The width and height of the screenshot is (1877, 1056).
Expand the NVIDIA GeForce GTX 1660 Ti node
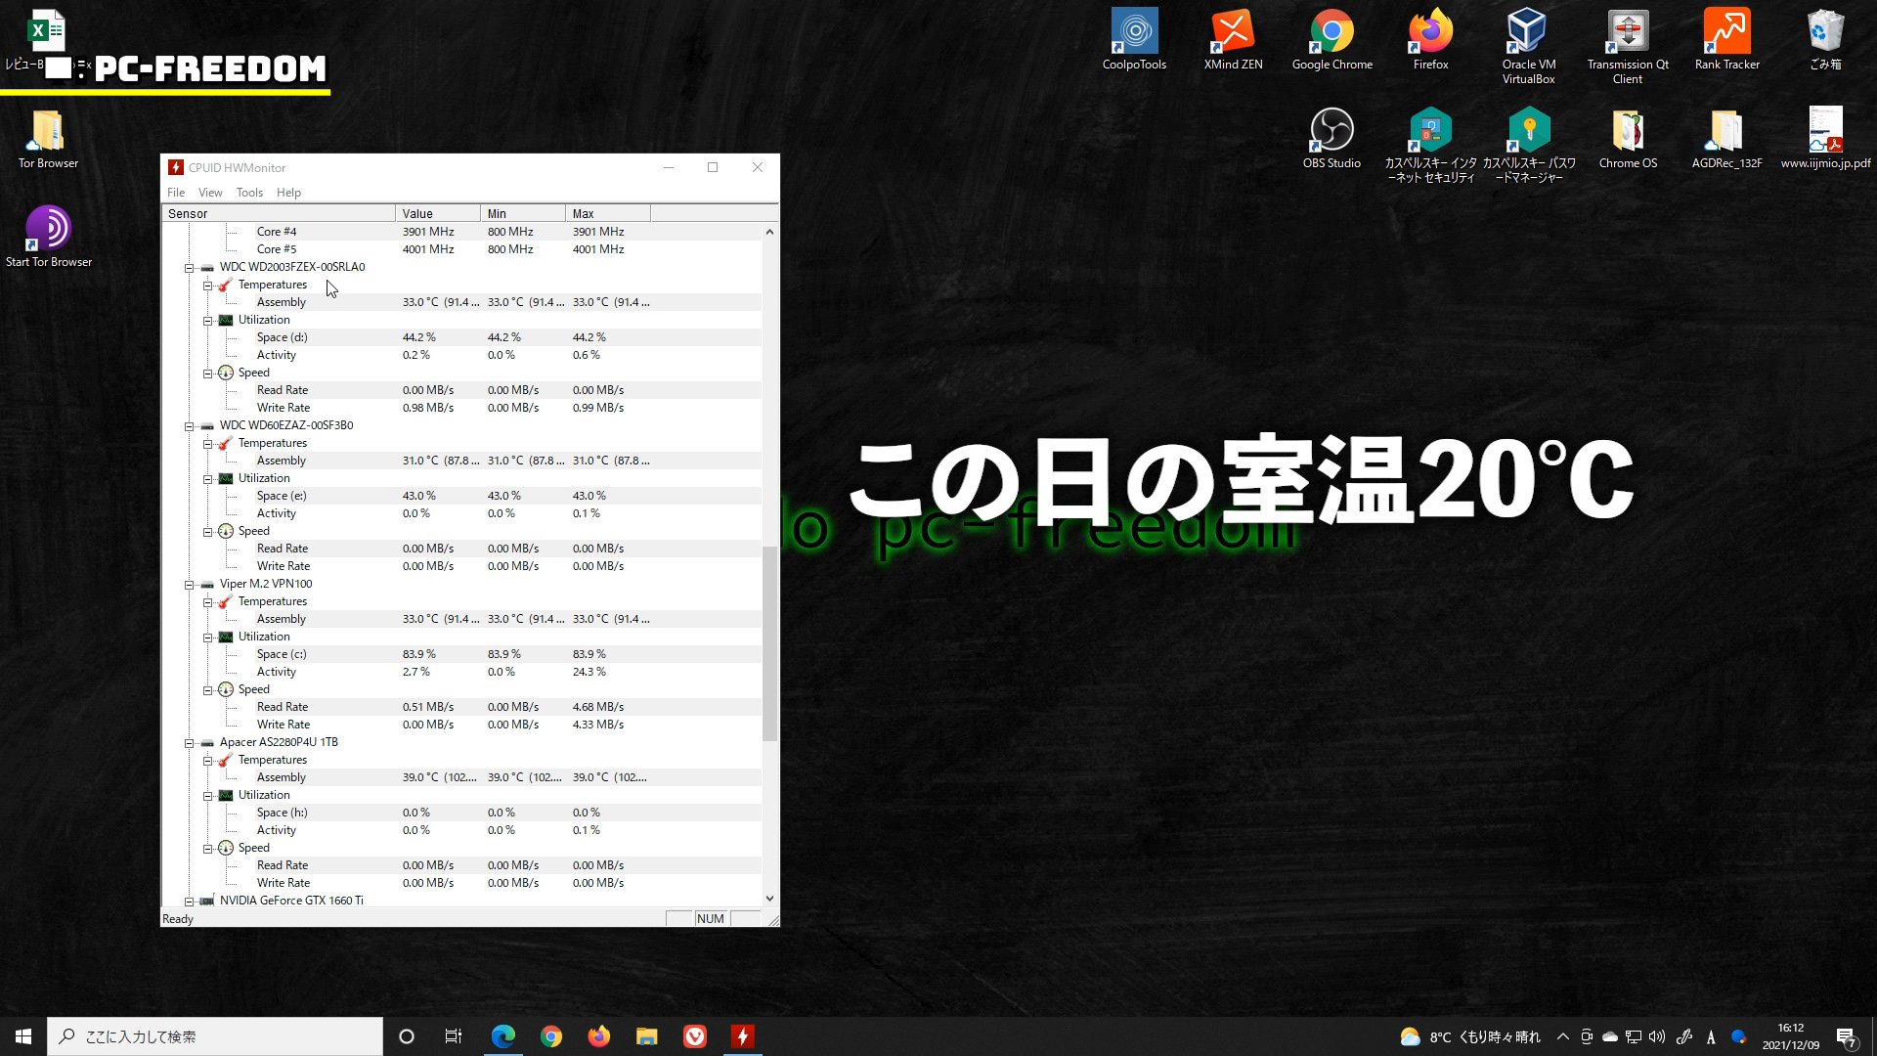pyautogui.click(x=190, y=901)
